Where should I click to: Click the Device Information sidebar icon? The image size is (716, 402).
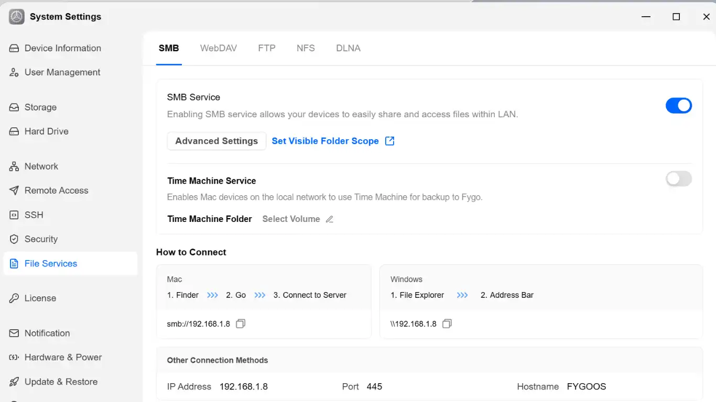(14, 48)
